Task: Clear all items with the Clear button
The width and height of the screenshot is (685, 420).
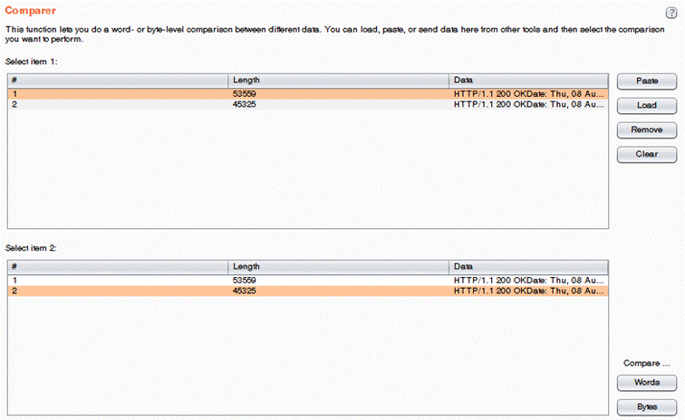Action: click(x=646, y=154)
